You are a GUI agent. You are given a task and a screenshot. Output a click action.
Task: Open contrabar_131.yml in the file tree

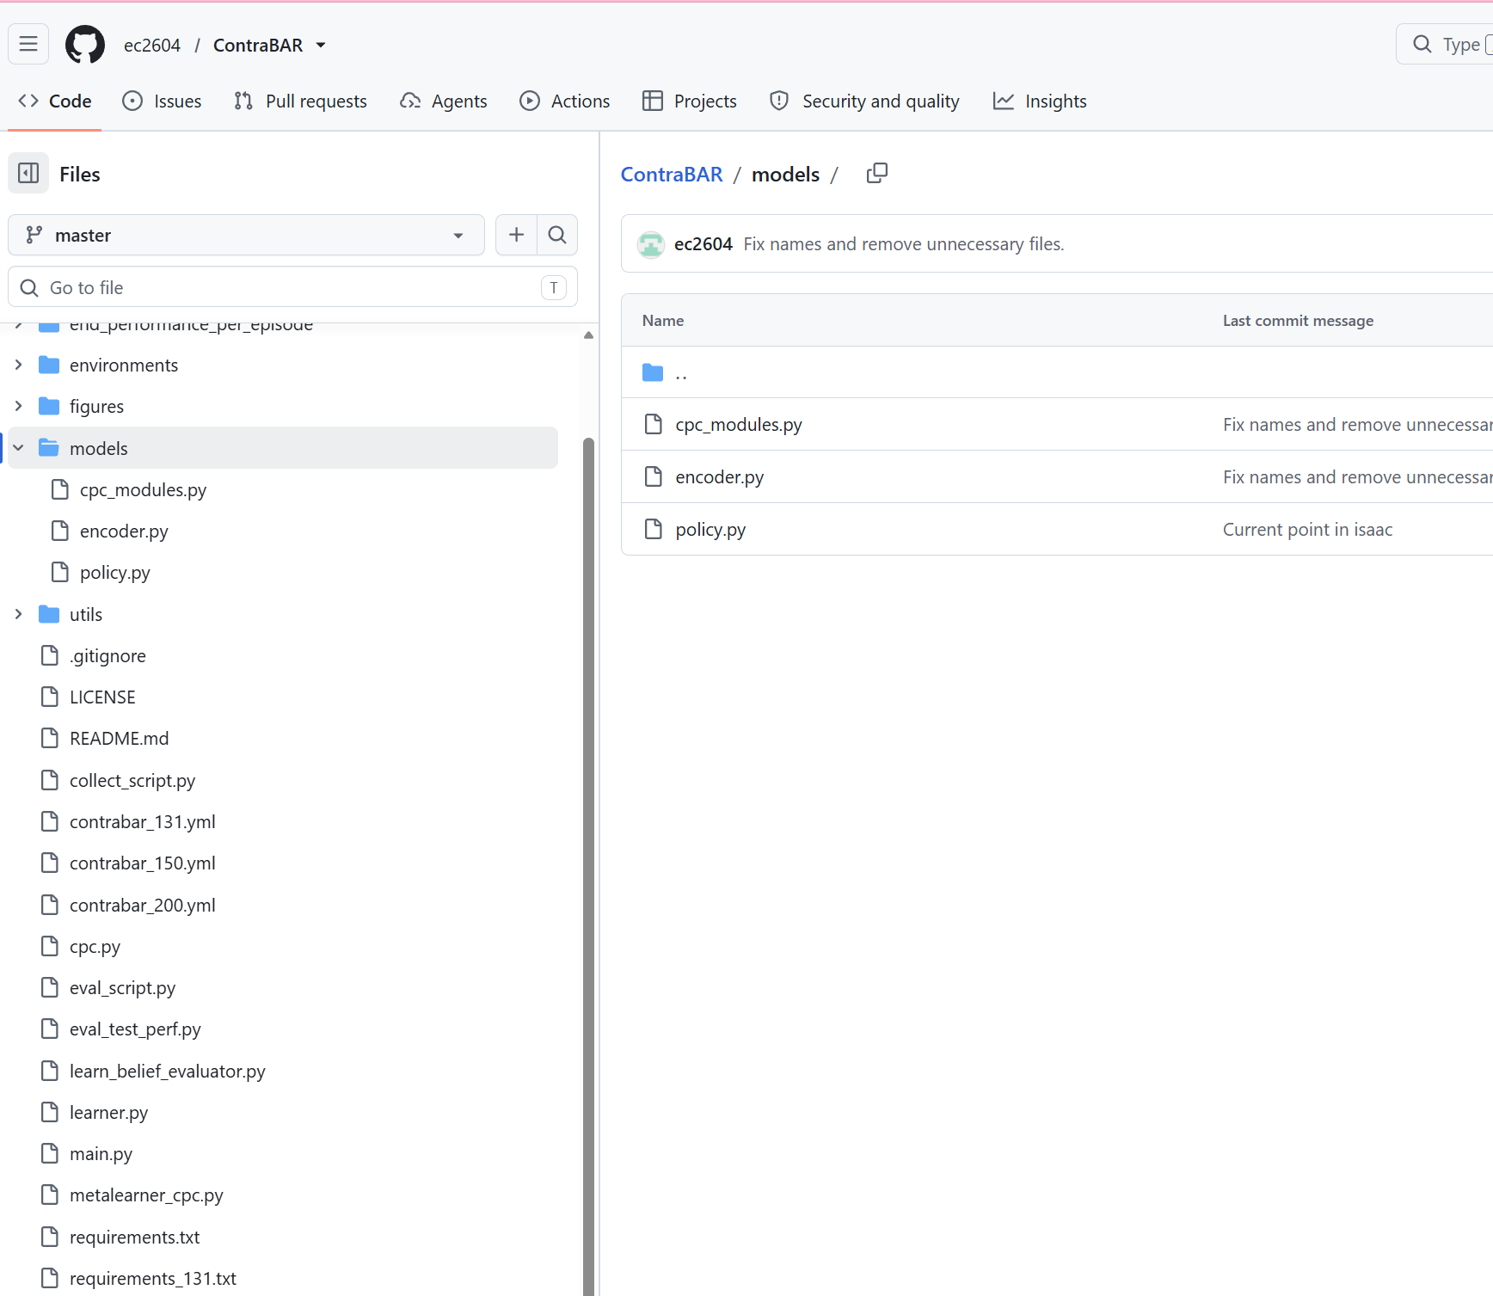tap(143, 821)
